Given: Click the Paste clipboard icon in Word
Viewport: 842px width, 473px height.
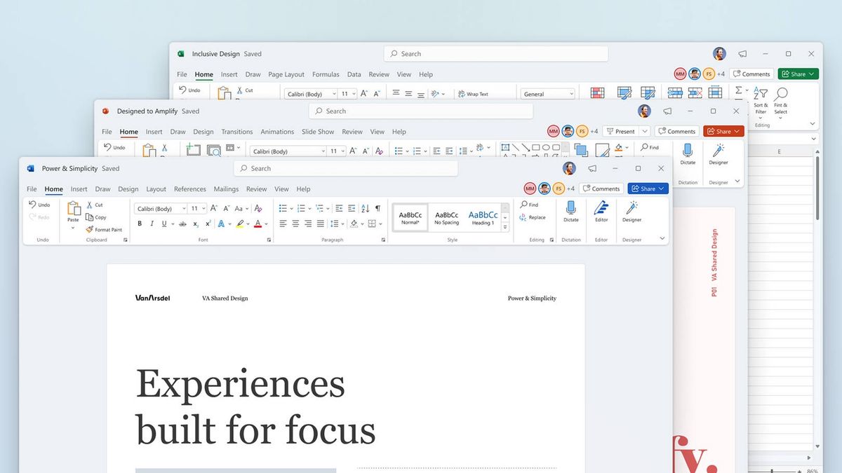Looking at the screenshot, I should [x=74, y=208].
